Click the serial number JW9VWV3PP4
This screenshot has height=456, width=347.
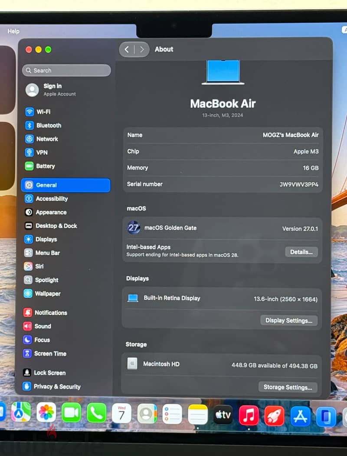point(298,184)
